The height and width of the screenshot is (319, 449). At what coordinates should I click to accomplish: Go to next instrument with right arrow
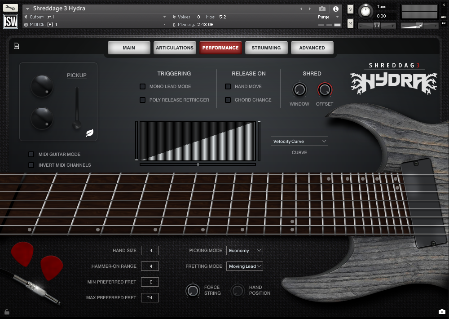click(309, 9)
